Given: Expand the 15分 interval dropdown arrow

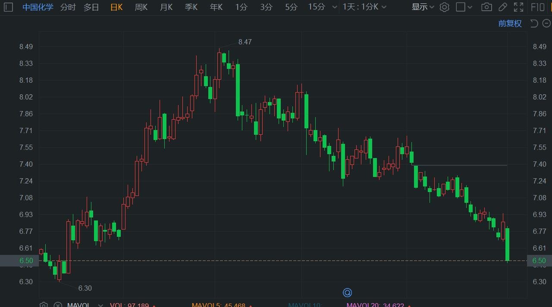Looking at the screenshot, I should coord(333,7).
